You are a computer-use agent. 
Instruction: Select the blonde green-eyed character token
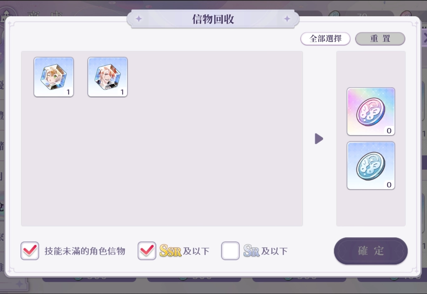(54, 77)
